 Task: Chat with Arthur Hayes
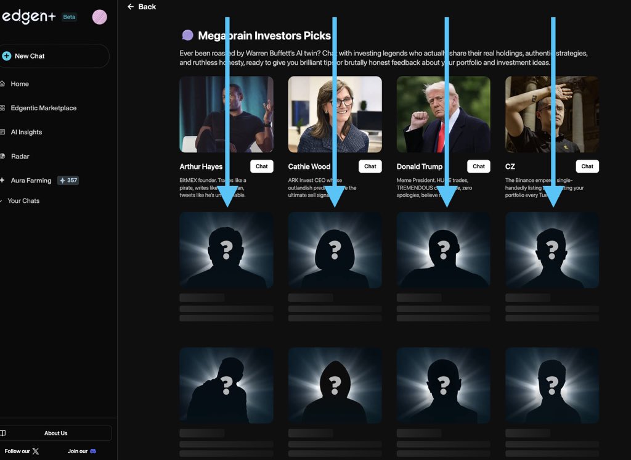(261, 166)
